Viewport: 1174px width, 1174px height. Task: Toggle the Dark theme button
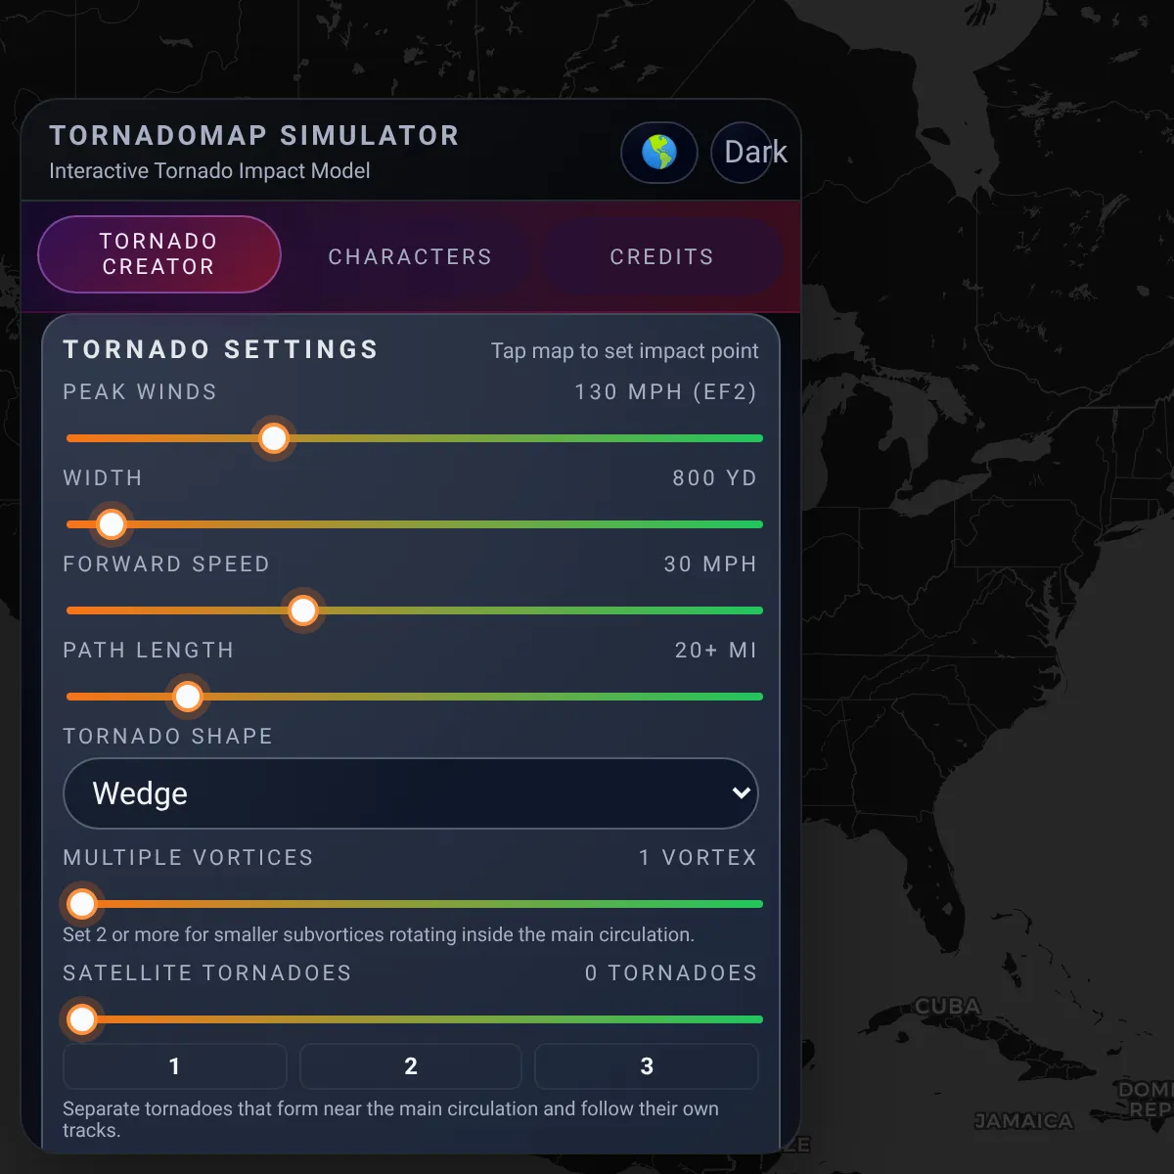point(755,153)
